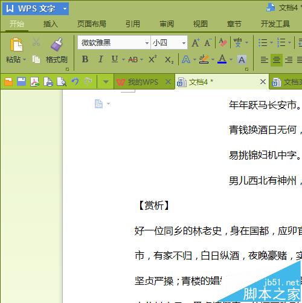This screenshot has width=302, height=303.
Task: Click the Paste clipboard icon
Action: click(x=16, y=45)
